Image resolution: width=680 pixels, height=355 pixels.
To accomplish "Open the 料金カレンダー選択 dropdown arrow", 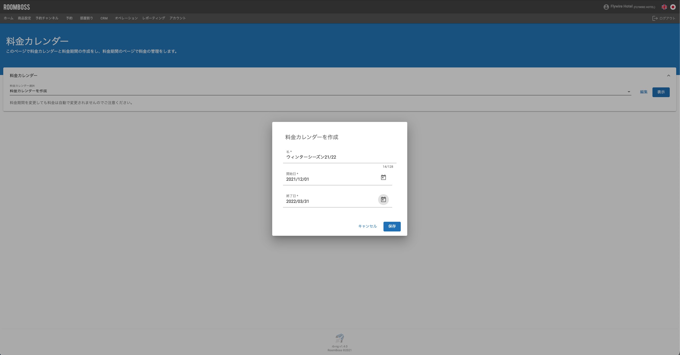I will (629, 92).
